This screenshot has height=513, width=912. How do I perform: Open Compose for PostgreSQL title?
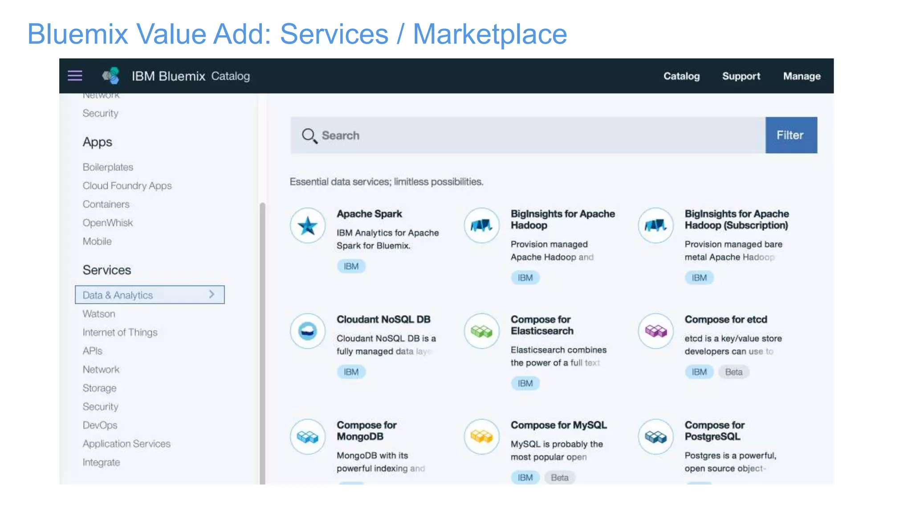pyautogui.click(x=715, y=431)
